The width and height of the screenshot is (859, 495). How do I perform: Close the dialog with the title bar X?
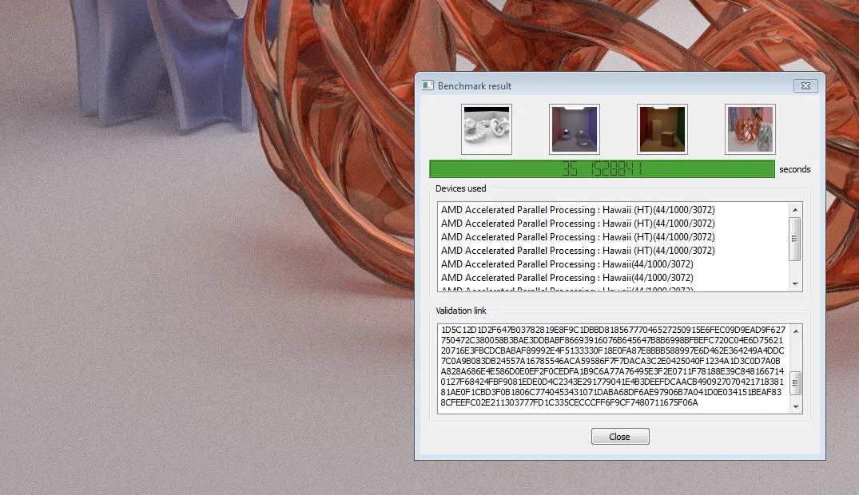(805, 86)
